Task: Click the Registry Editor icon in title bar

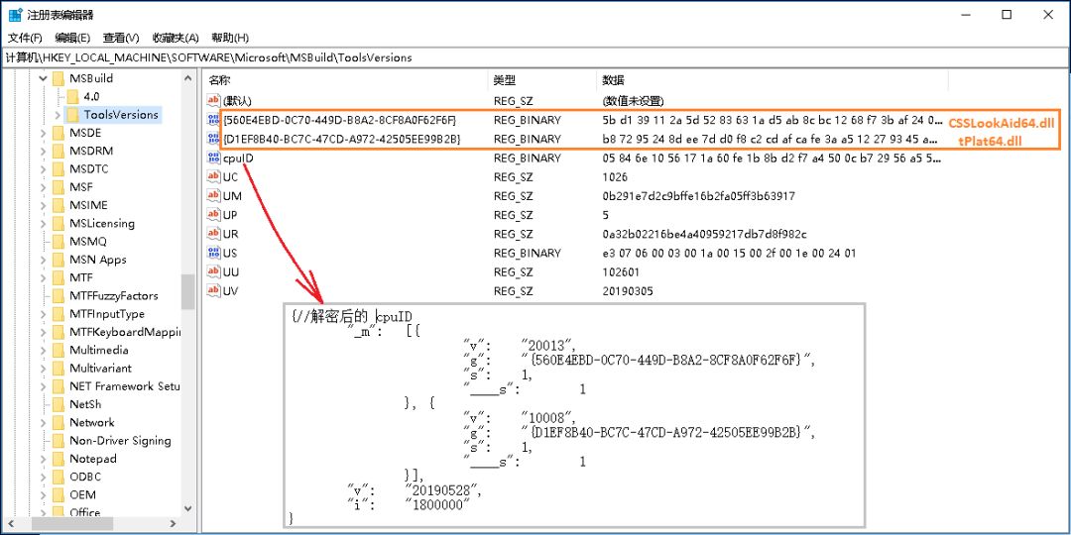Action: 16,15
